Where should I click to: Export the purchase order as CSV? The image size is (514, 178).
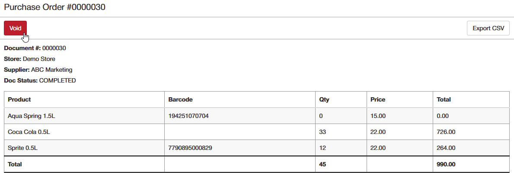(488, 28)
